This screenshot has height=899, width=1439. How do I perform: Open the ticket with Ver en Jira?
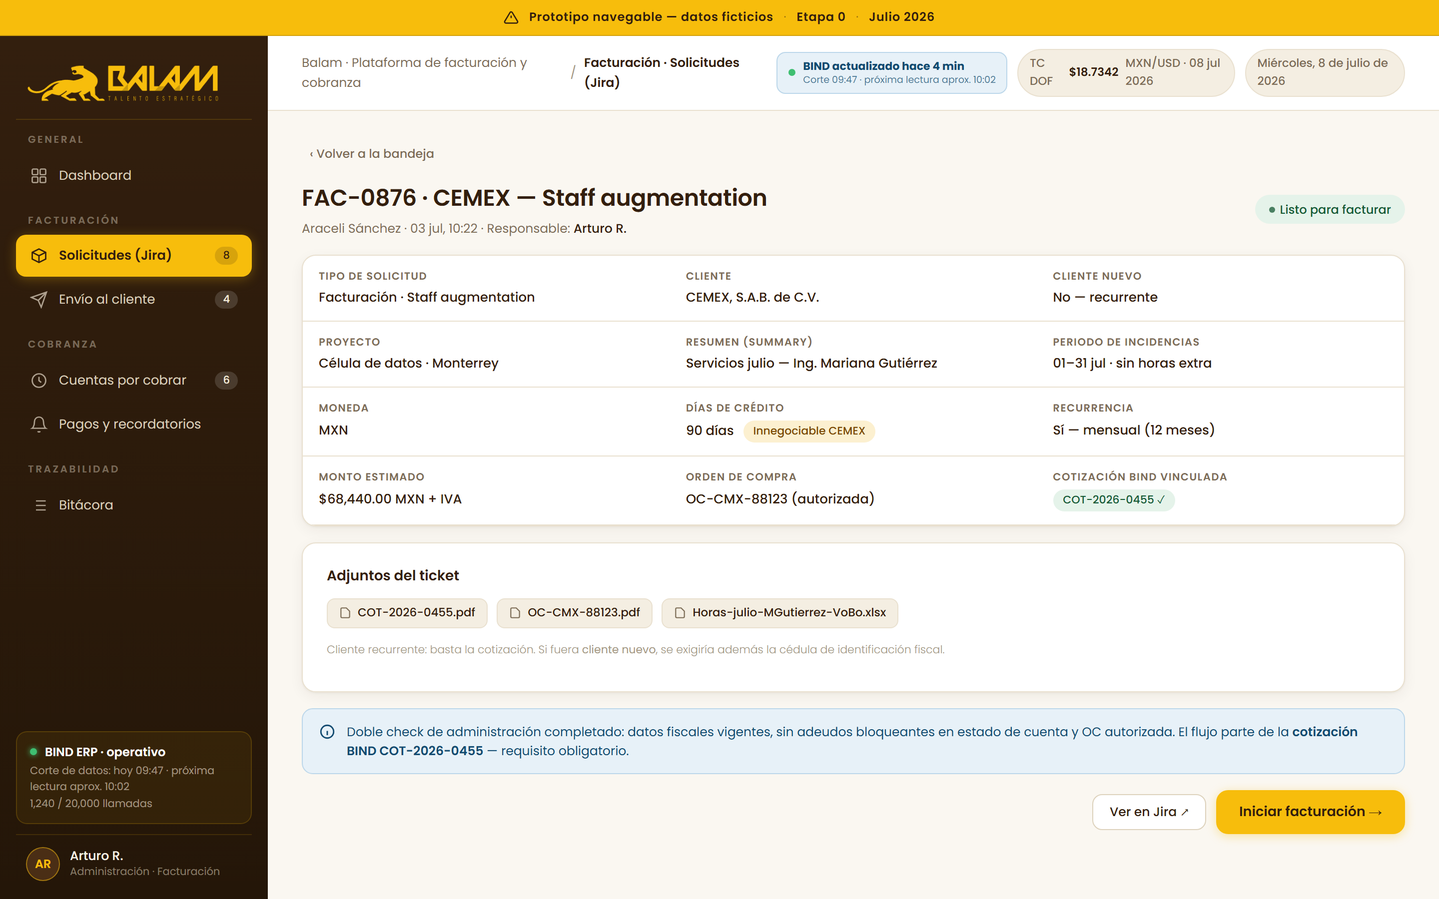[x=1149, y=812]
